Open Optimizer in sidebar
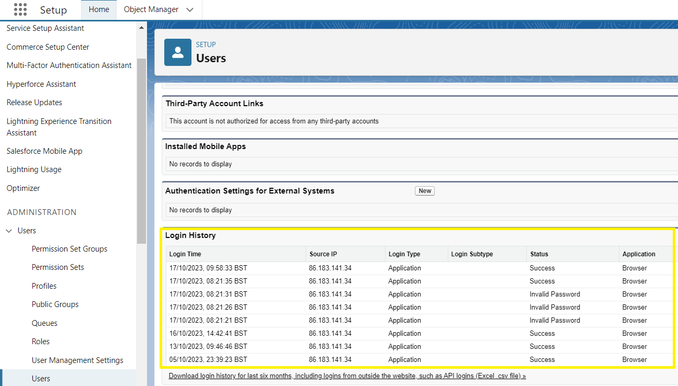The image size is (678, 386). [24, 188]
